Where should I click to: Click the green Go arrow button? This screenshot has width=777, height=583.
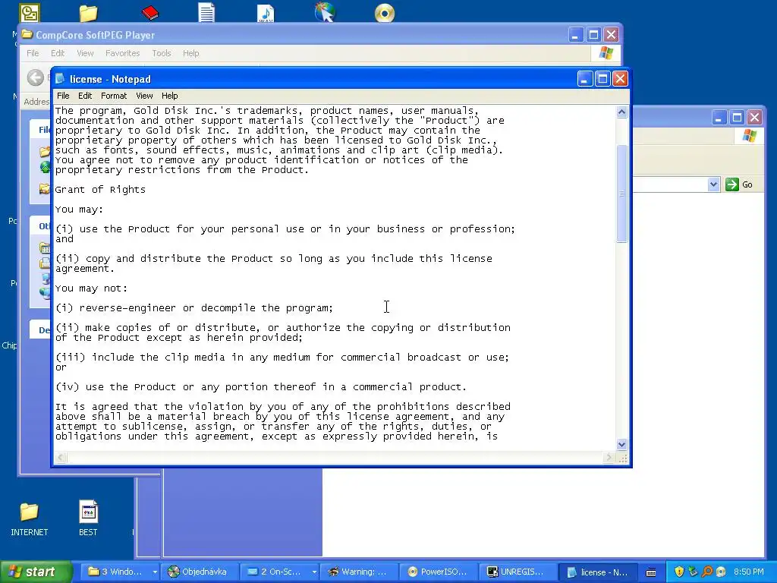click(x=732, y=184)
